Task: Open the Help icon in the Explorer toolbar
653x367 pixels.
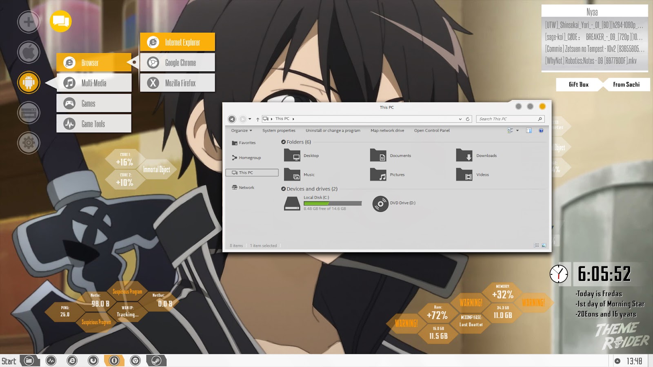Action: 542,130
